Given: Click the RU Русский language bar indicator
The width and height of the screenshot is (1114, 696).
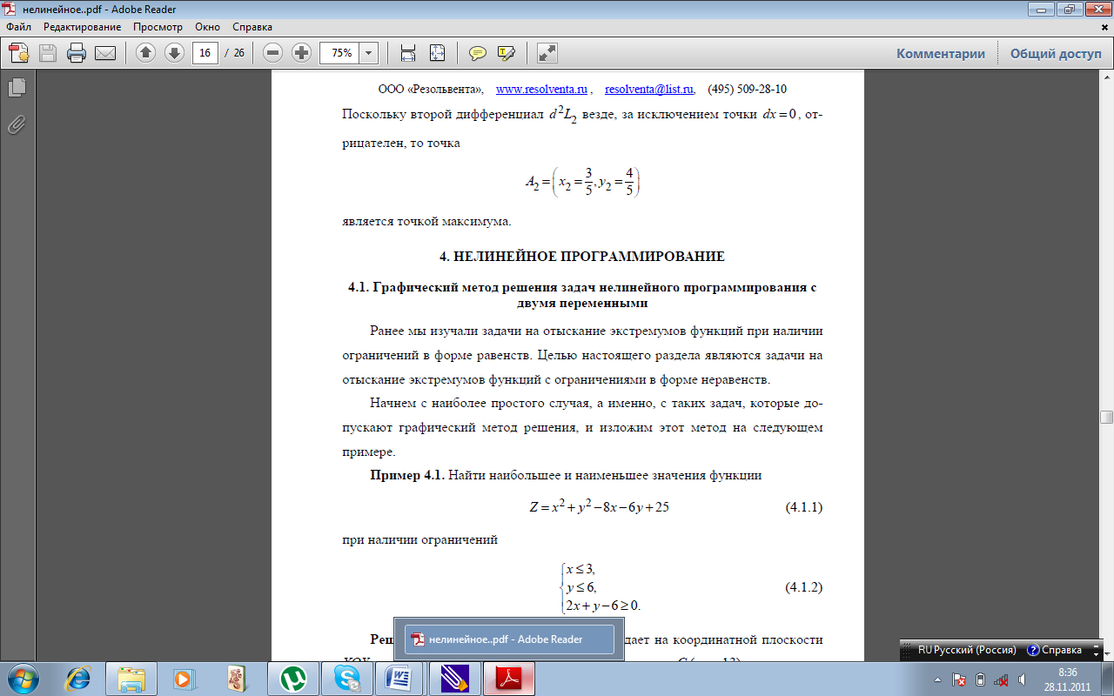Looking at the screenshot, I should click(967, 650).
